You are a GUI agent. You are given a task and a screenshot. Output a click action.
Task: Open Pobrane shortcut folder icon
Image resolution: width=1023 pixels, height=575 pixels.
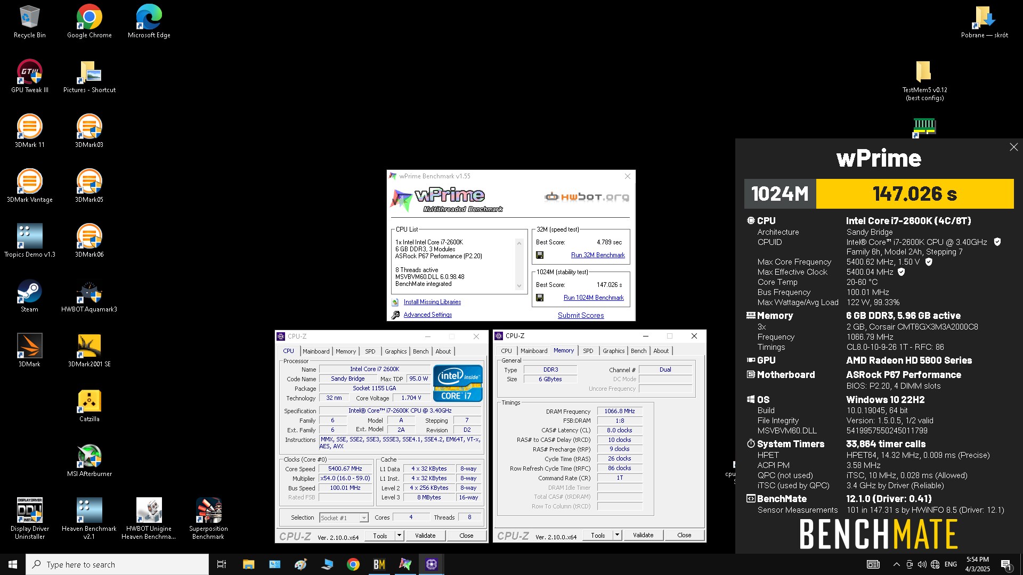coord(984,22)
